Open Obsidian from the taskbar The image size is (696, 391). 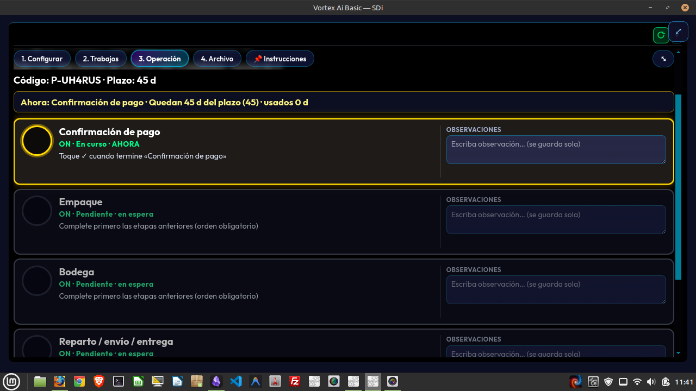pyautogui.click(x=216, y=381)
